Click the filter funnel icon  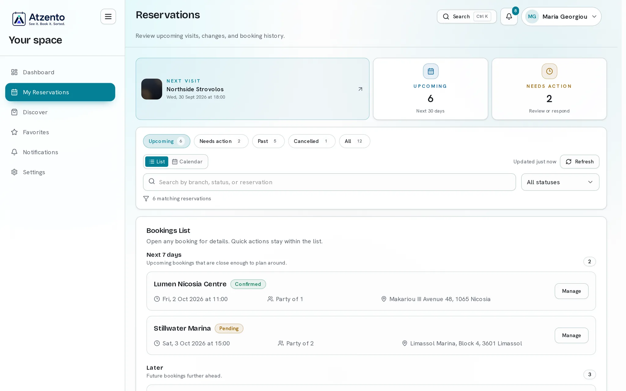pyautogui.click(x=146, y=199)
